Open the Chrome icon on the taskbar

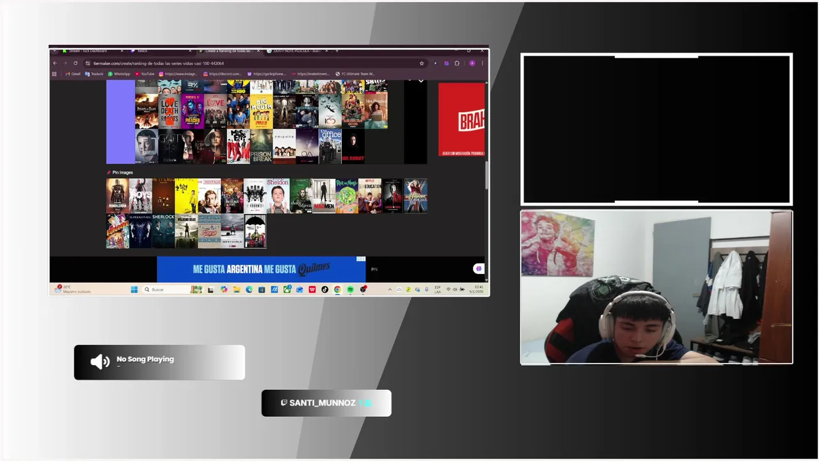pyautogui.click(x=337, y=289)
